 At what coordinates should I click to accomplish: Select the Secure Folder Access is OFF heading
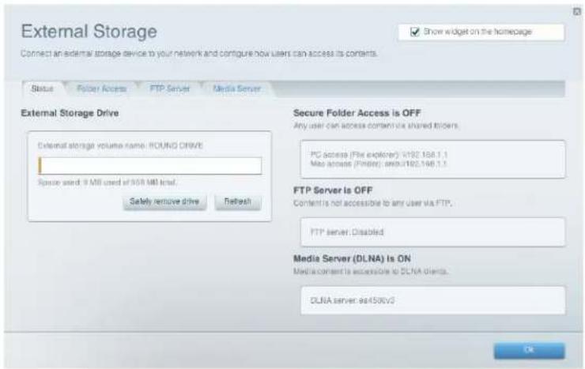357,113
